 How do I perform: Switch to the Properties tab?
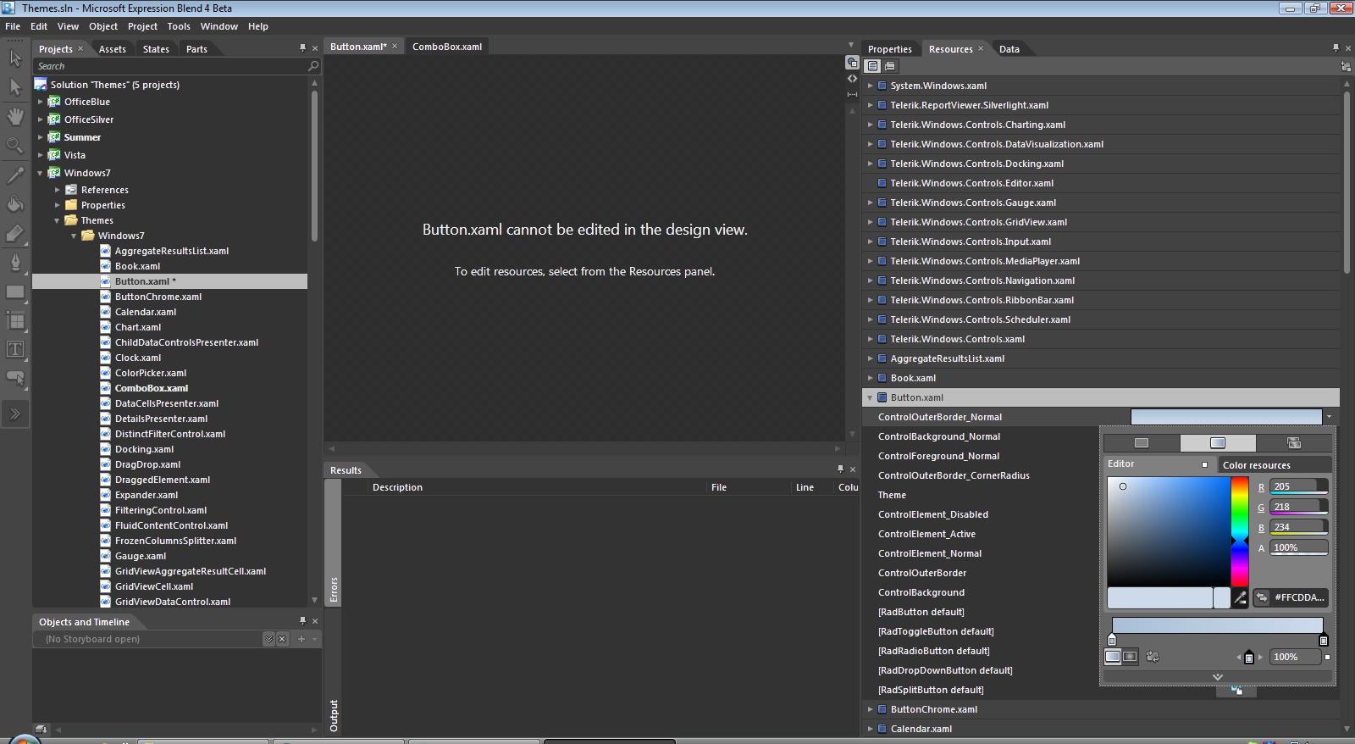click(889, 49)
